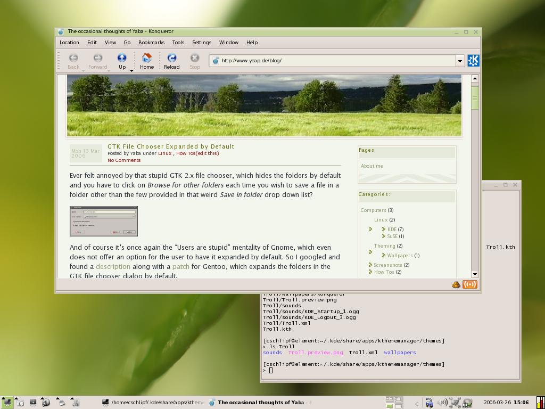Click the arrow bullet beside Wallpapers category

[383, 255]
